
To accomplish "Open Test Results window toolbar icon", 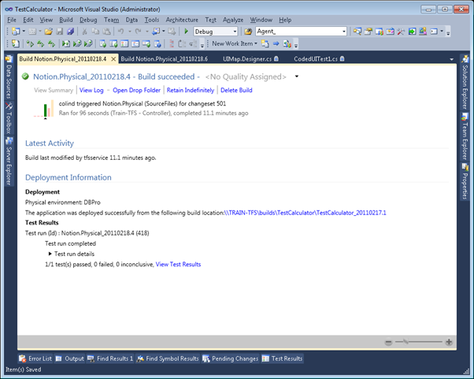I will pos(124,44).
